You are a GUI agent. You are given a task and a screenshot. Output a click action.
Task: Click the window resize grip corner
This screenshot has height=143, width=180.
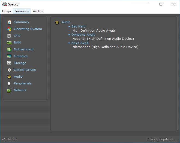(178, 141)
